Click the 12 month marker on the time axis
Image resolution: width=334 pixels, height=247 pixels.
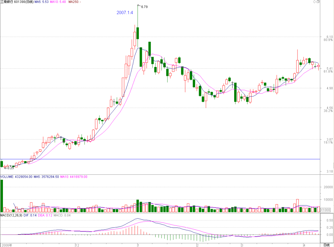pos(77,245)
